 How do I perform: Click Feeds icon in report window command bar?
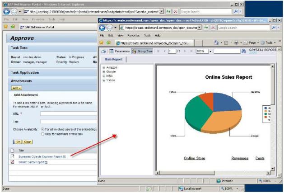point(226,43)
